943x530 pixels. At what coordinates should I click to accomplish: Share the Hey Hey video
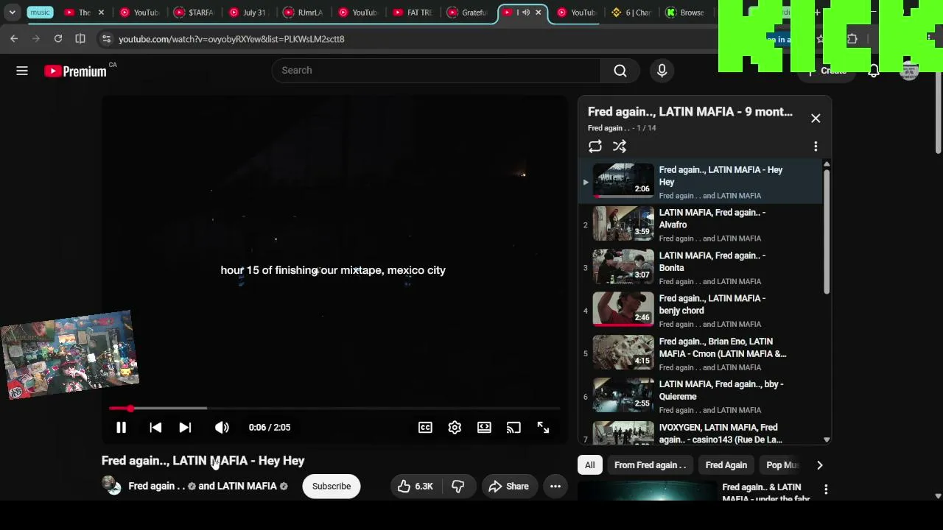coord(508,487)
